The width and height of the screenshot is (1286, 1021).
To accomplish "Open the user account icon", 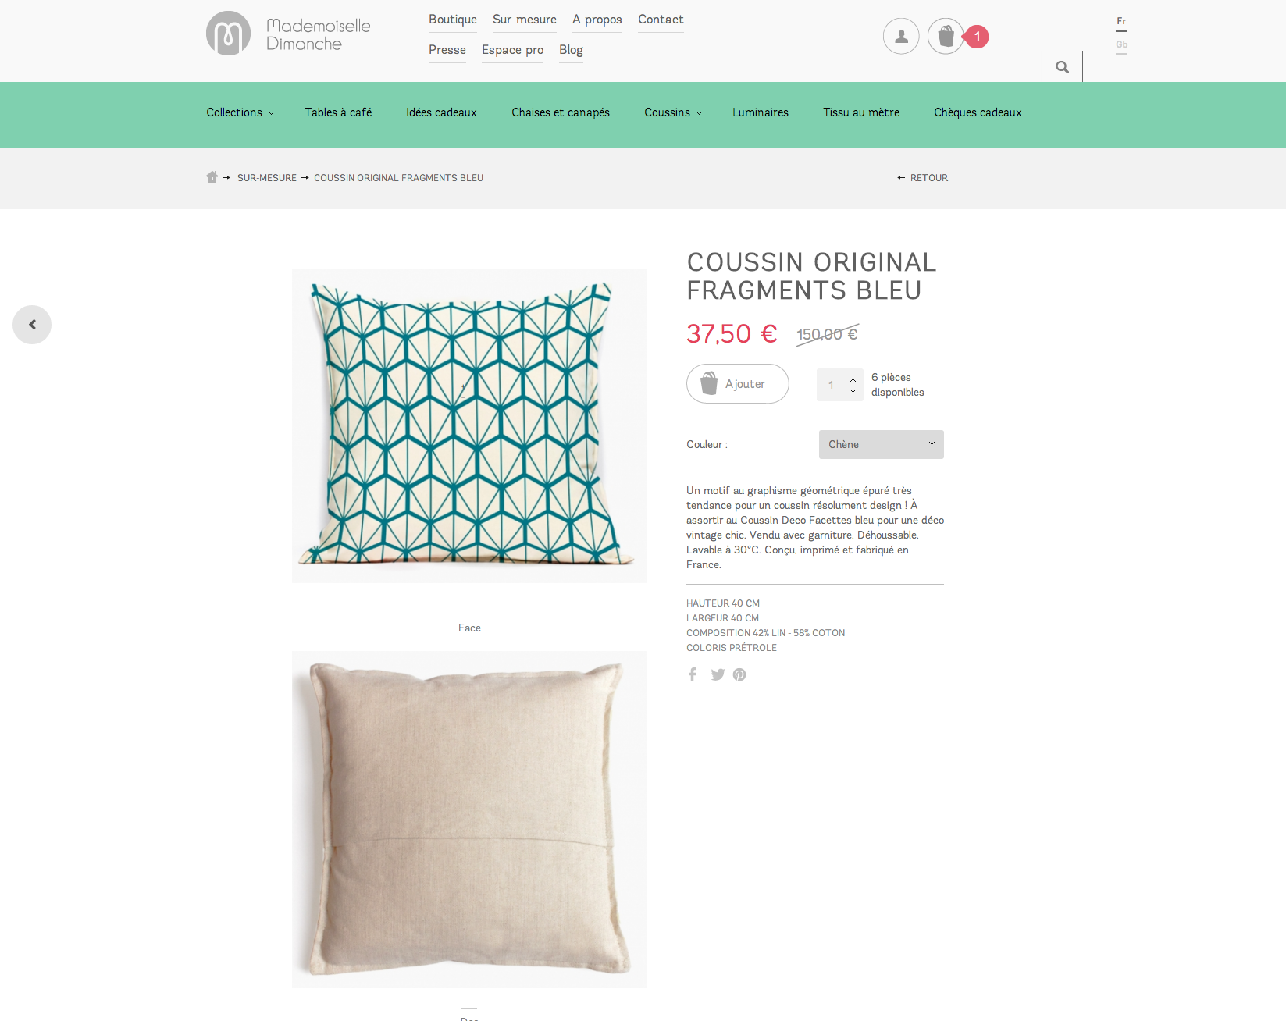I will point(901,37).
